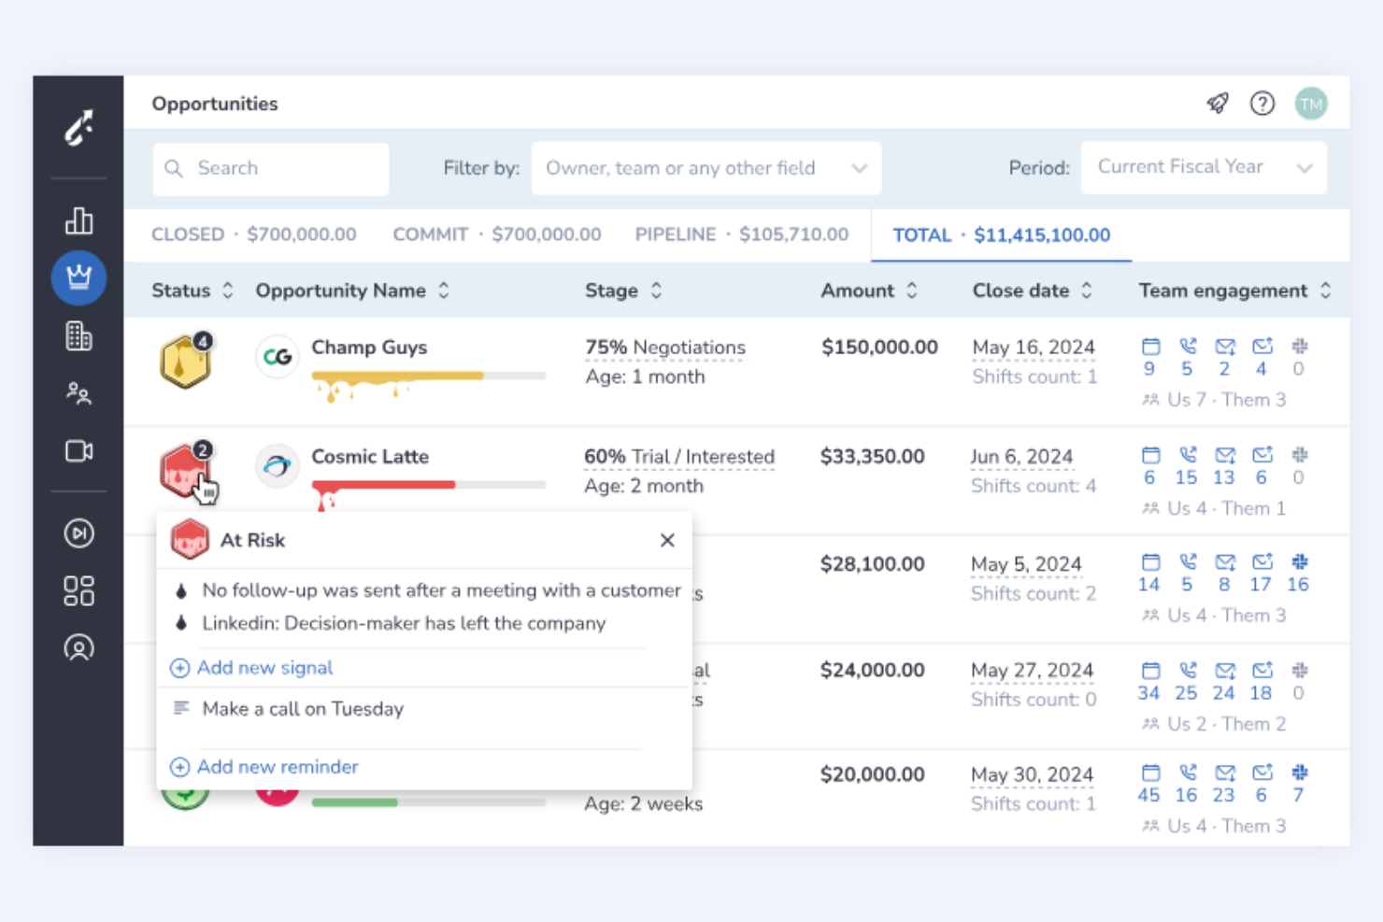Open the contacts people icon in sidebar
Screen dimensions: 1383x922
(x=78, y=393)
